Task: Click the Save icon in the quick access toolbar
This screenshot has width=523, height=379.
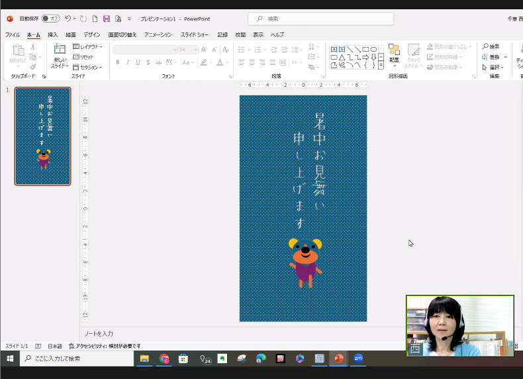Action: pos(106,19)
